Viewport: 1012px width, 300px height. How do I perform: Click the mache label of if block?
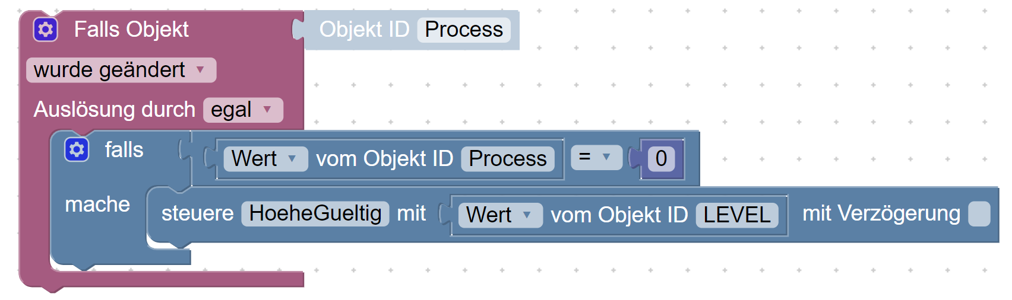click(x=97, y=205)
